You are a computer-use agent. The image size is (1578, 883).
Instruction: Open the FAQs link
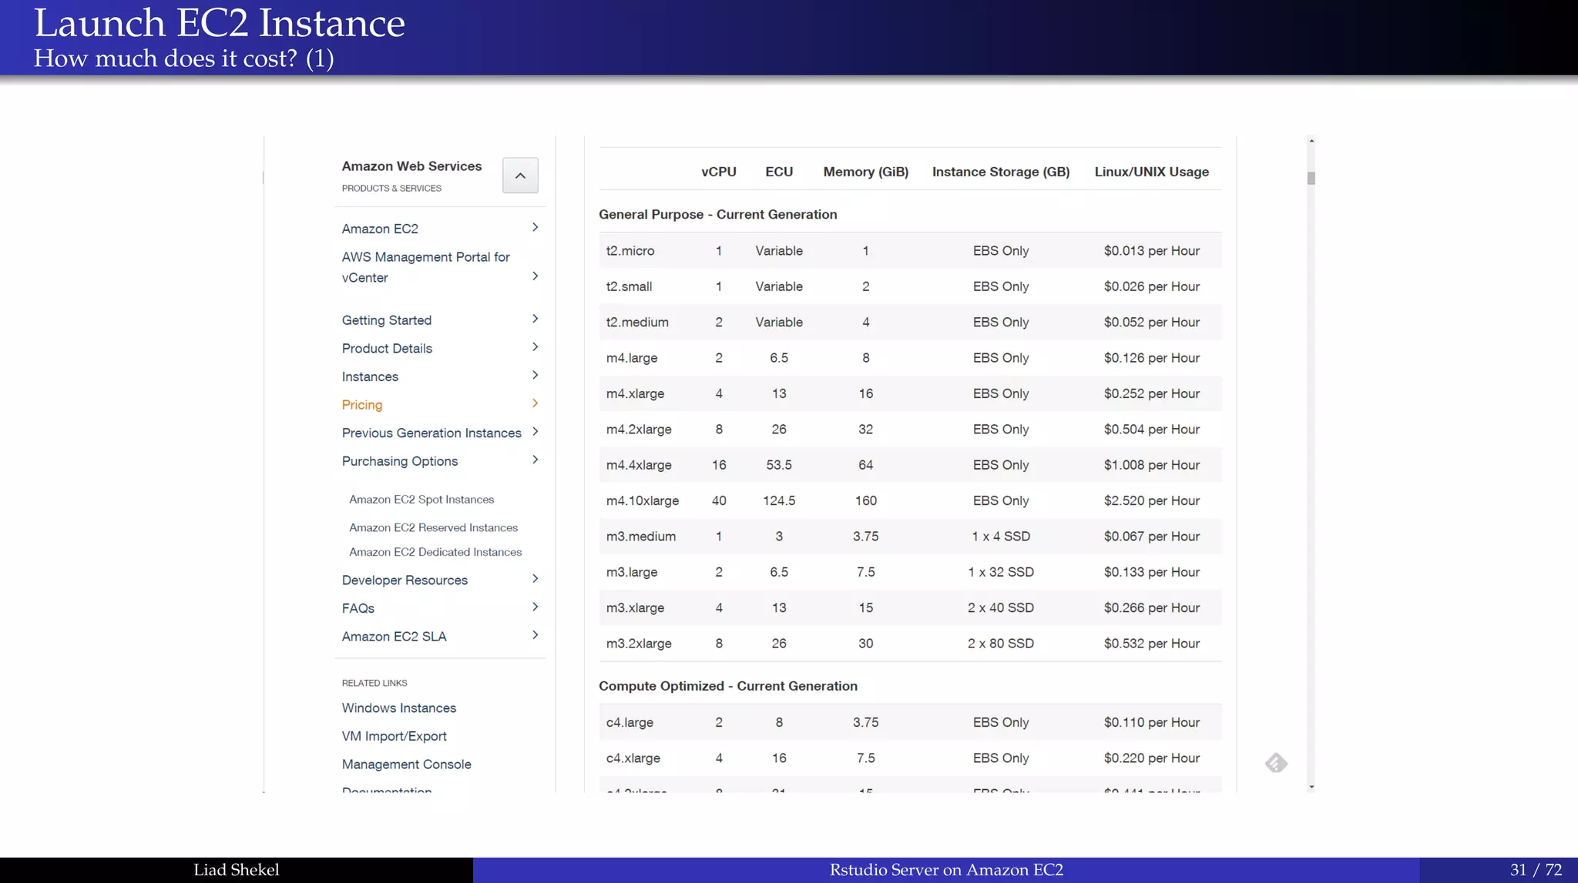coord(358,608)
